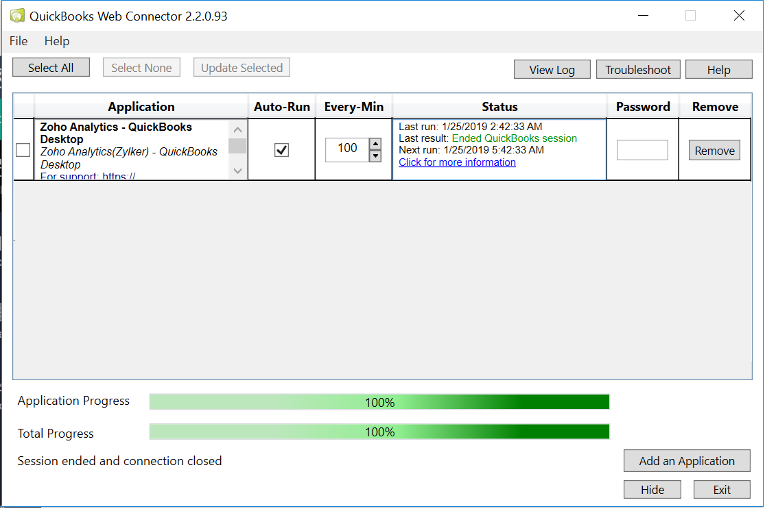This screenshot has height=511, width=765.
Task: Click the Application Progress bar
Action: (379, 402)
